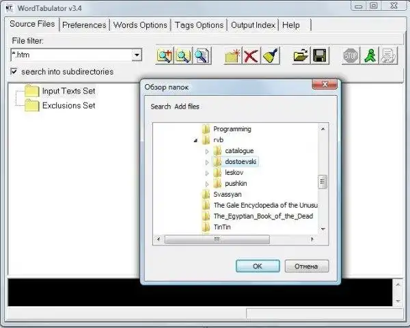Click the Programming folder icon in dialog

tap(206, 129)
